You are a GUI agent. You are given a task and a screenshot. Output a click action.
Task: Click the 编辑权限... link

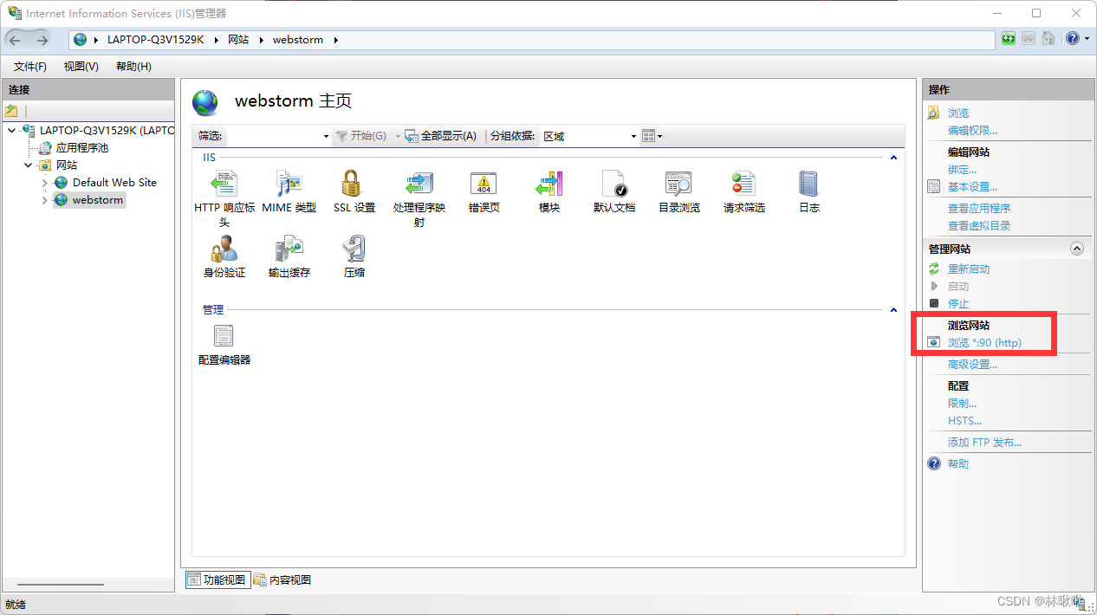pyautogui.click(x=973, y=131)
